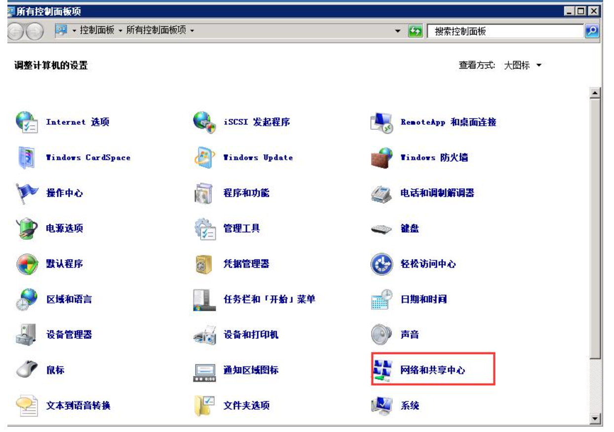Screen dimensions: 614x432
Task: Click the 电源选项 battery icon
Action: pyautogui.click(x=27, y=229)
